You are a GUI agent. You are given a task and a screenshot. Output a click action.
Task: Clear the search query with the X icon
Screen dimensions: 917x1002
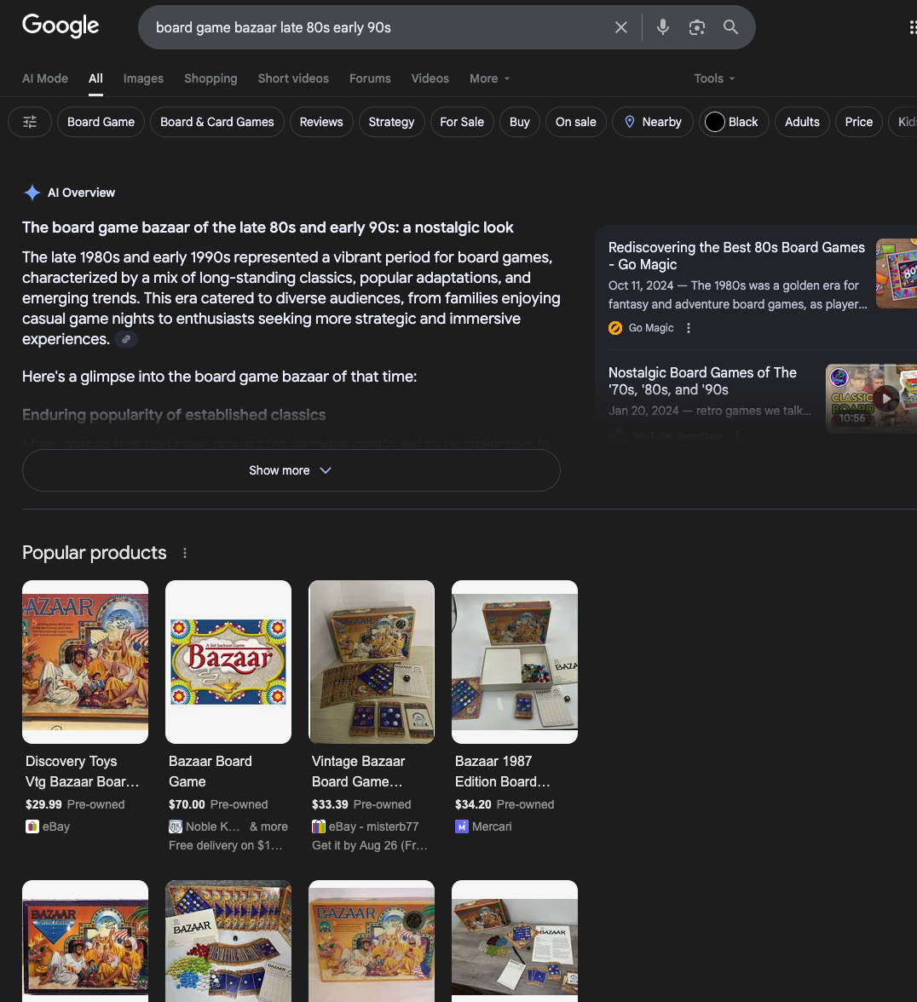coord(621,26)
